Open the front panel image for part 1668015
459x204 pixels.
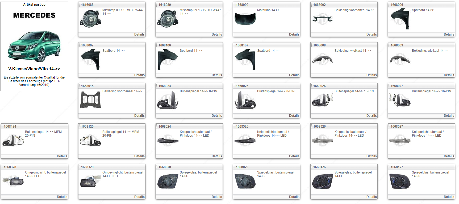pos(90,100)
